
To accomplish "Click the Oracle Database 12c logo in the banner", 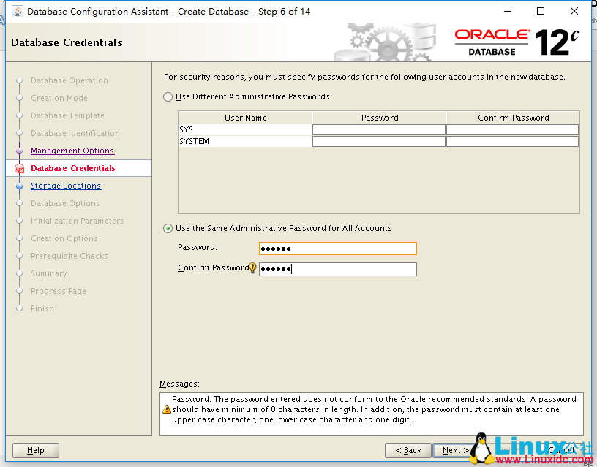I will tap(517, 40).
